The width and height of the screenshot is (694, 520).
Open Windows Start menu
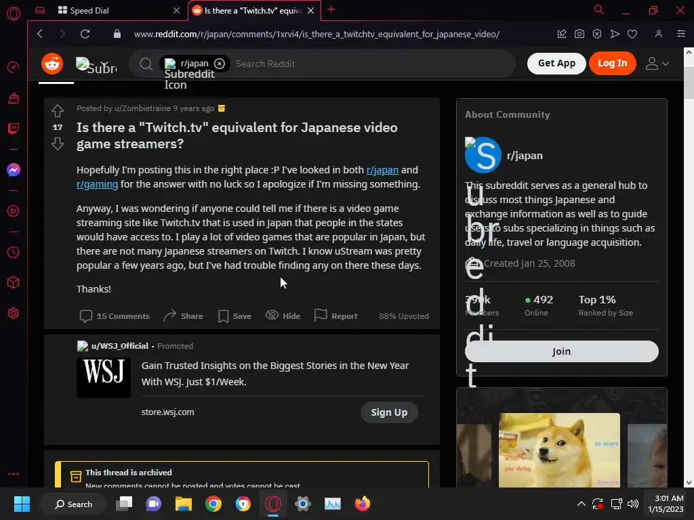pos(22,504)
